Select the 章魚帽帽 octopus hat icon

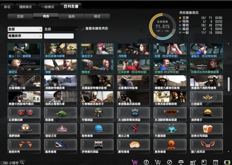[171, 144]
